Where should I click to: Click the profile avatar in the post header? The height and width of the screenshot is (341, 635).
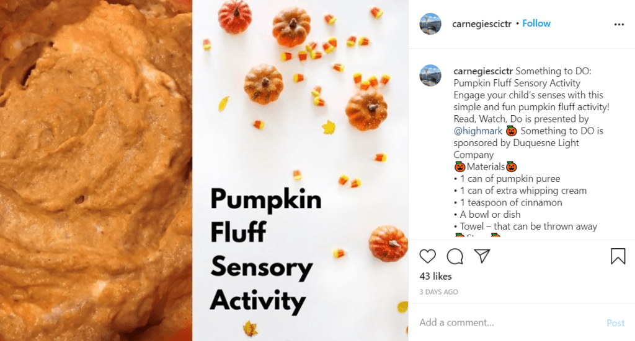click(430, 24)
